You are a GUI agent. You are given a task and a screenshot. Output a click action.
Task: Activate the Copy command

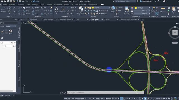click(26, 11)
